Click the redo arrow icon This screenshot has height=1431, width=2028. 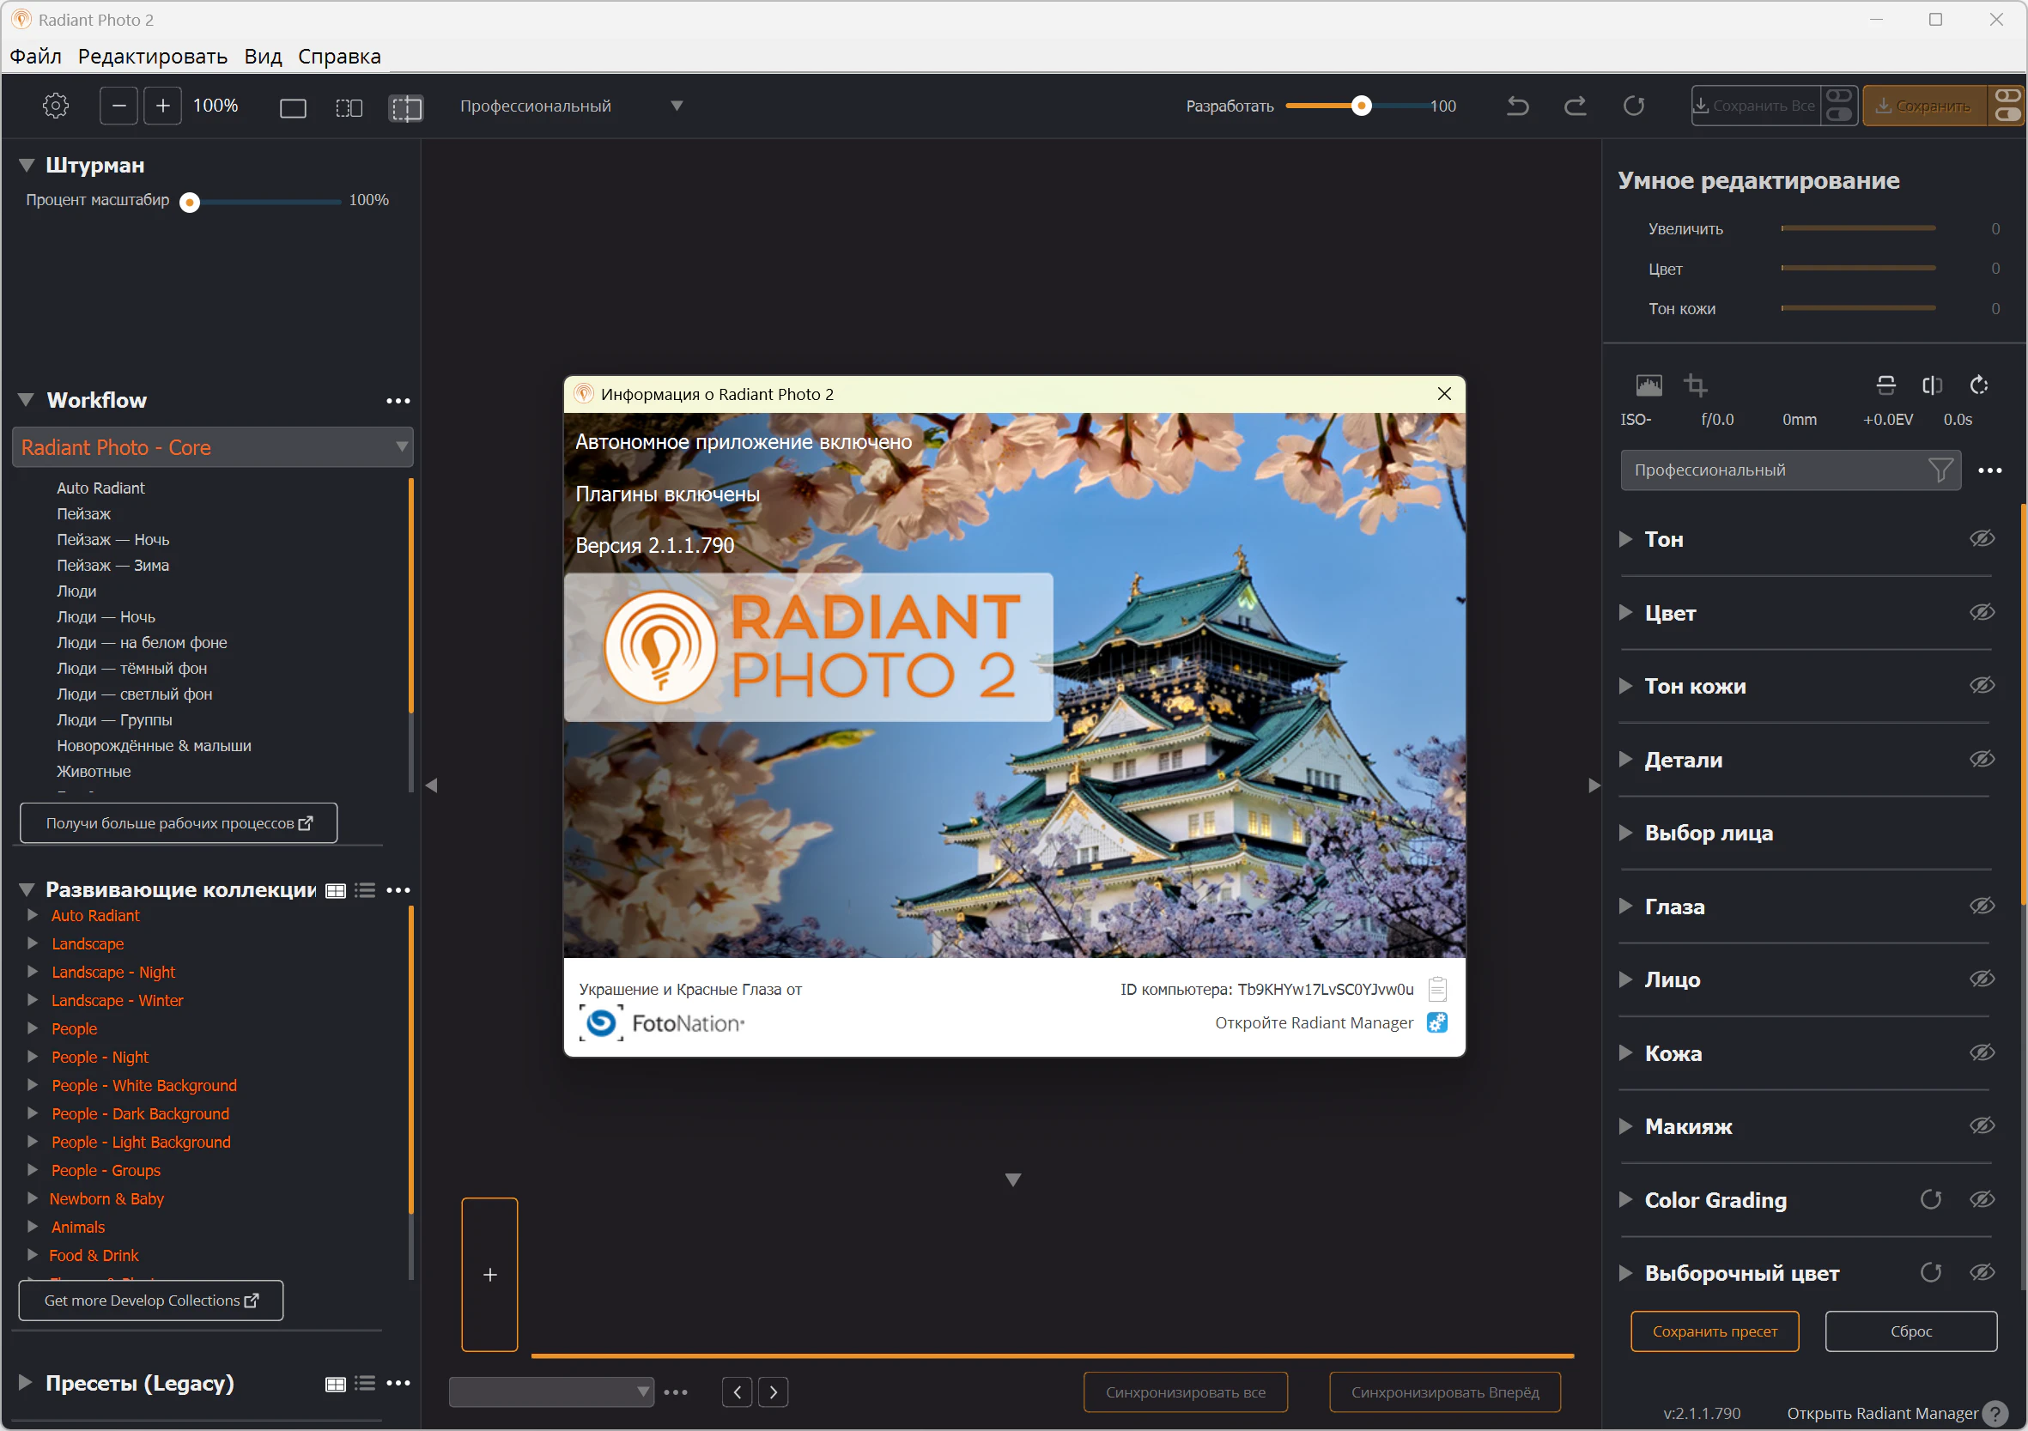pos(1575,106)
